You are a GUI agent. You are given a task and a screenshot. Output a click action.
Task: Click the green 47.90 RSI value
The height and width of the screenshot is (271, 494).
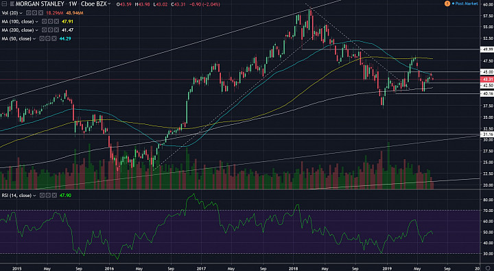65,196
